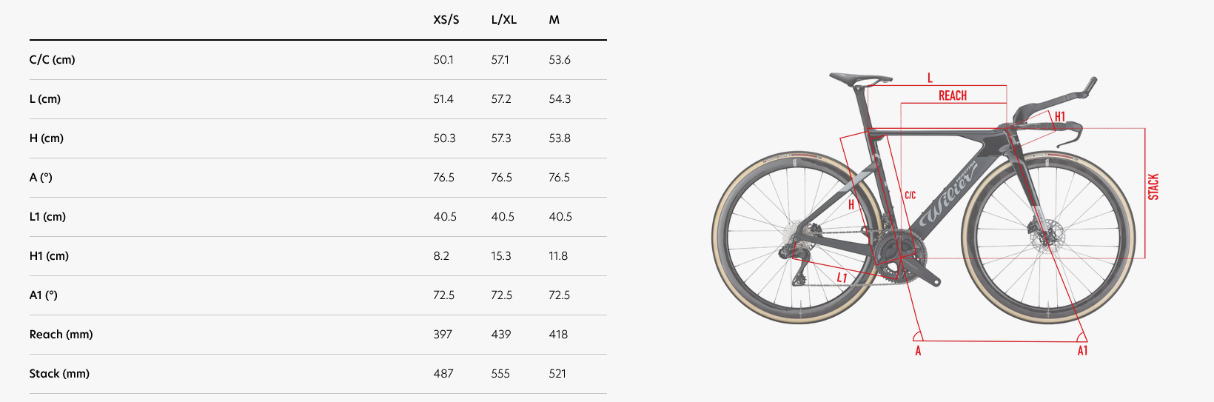The image size is (1214, 402).
Task: Click the H1 (cm) row label
Action: click(x=49, y=256)
